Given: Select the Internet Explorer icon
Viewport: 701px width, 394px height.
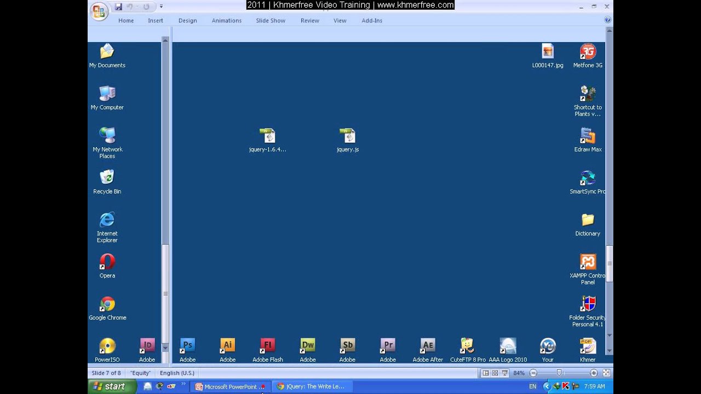Looking at the screenshot, I should point(107,219).
